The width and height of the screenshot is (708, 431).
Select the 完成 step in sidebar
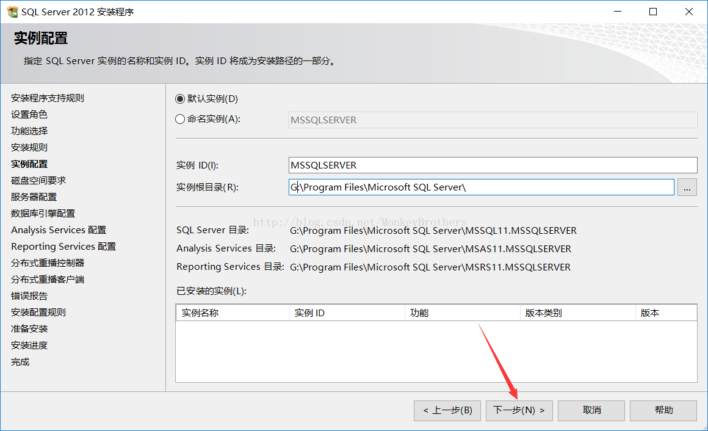[x=20, y=363]
